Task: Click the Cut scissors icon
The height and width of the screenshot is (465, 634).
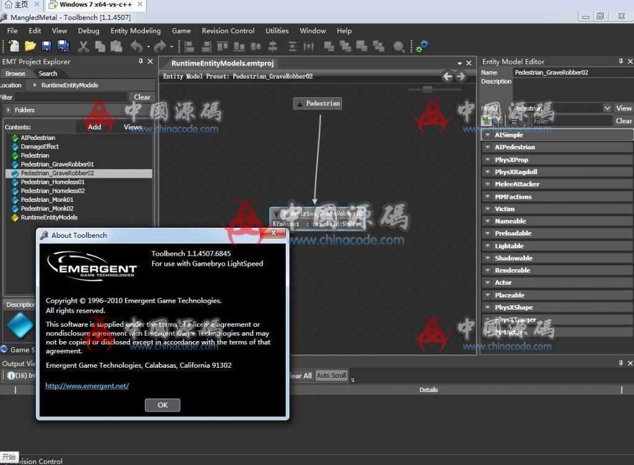Action: pos(84,46)
